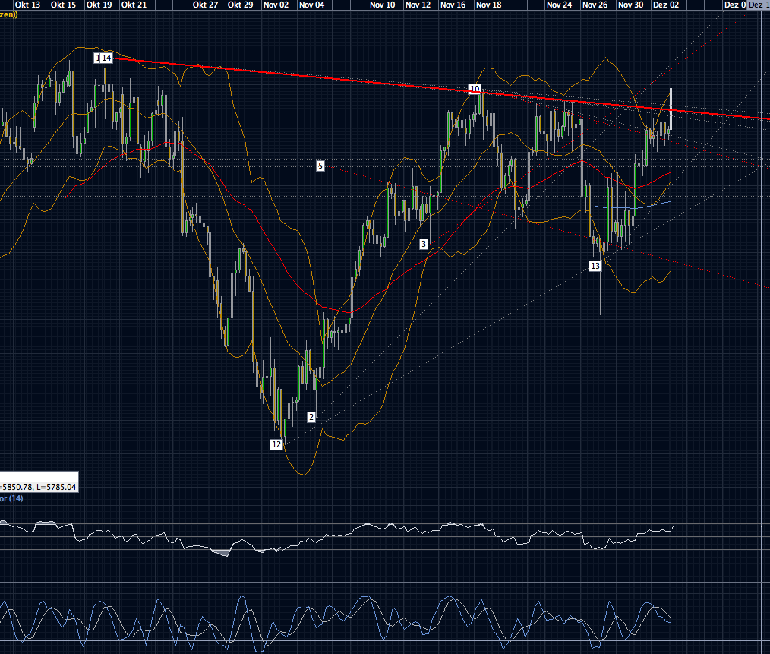Click marker "3" below the Nov 12 candles
This screenshot has width=770, height=654.
pyautogui.click(x=423, y=244)
